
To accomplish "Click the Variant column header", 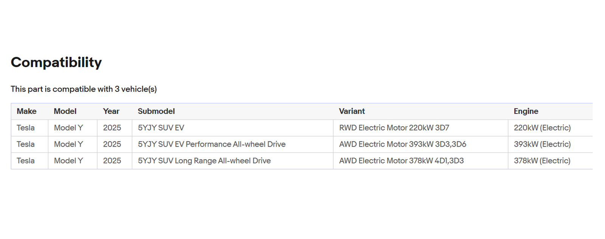I will click(352, 111).
